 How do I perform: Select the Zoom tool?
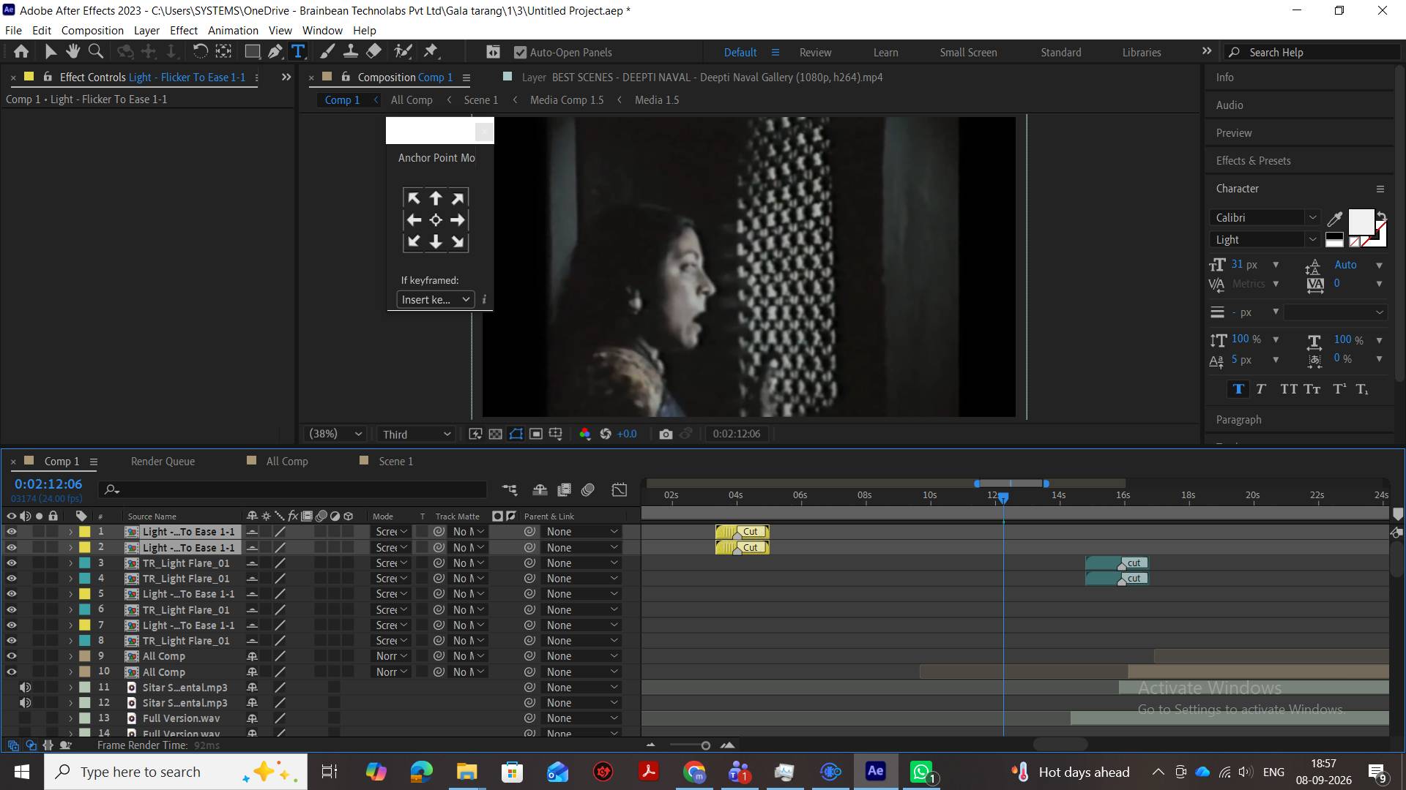pos(95,51)
